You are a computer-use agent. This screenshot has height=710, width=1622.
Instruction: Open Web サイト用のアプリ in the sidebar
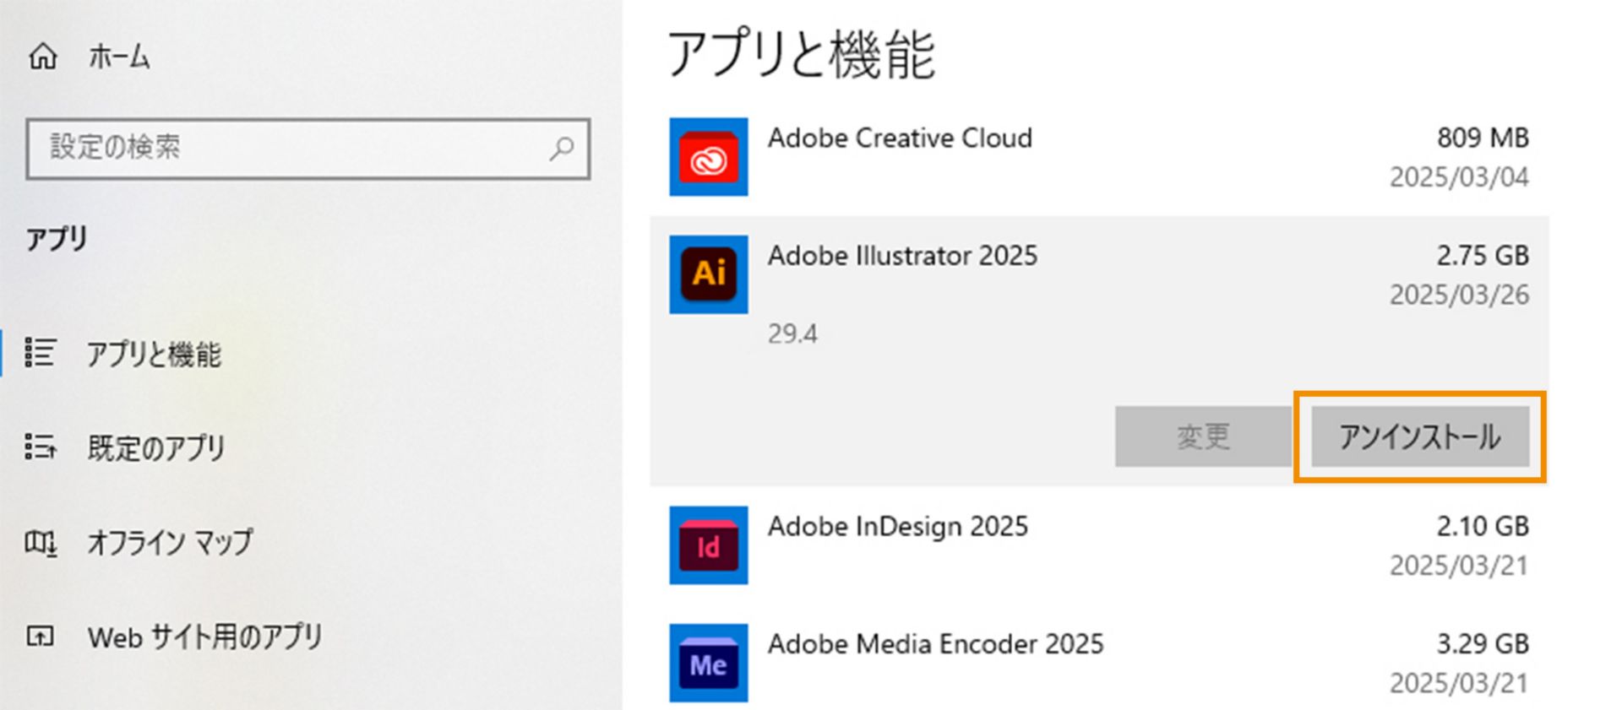(x=204, y=637)
